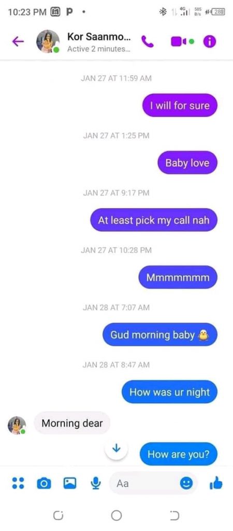This screenshot has height=531, width=233.
Task: Tap the 'Morning dear' received message
Action: [x=72, y=423]
